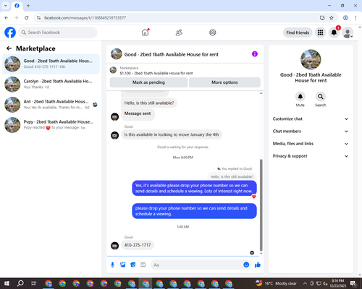Screen dimensions: 362x289
Task: Go back with browser back arrow
Action: [7, 17]
